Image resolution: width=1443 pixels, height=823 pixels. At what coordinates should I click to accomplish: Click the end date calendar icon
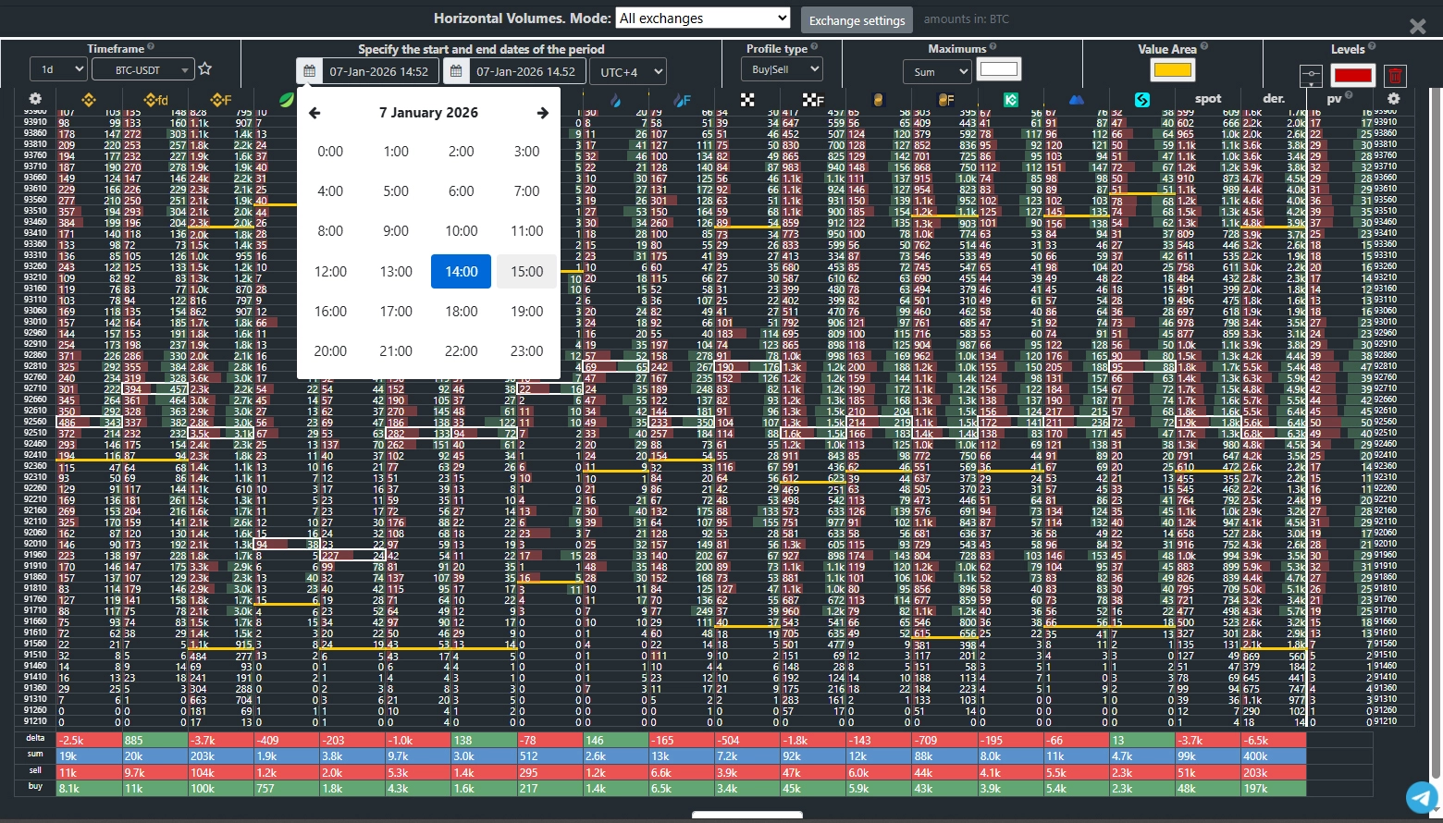456,71
